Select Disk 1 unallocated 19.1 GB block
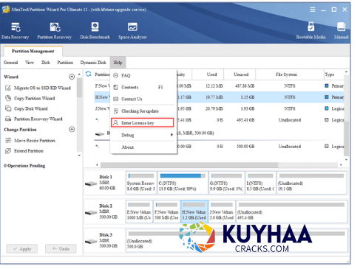Image resolution: width=360 pixels, height=269 pixels. point(312,183)
